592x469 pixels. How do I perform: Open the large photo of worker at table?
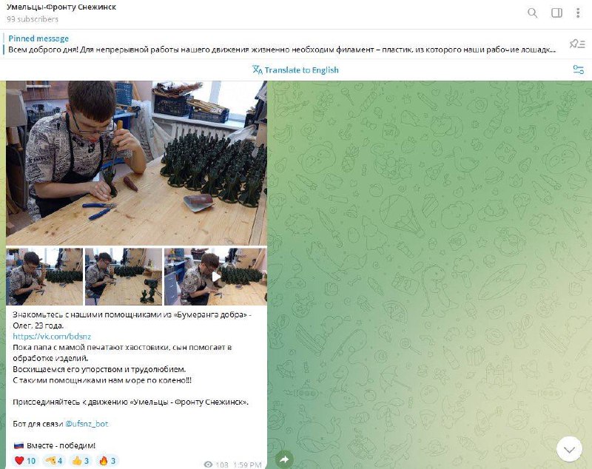pyautogui.click(x=136, y=163)
